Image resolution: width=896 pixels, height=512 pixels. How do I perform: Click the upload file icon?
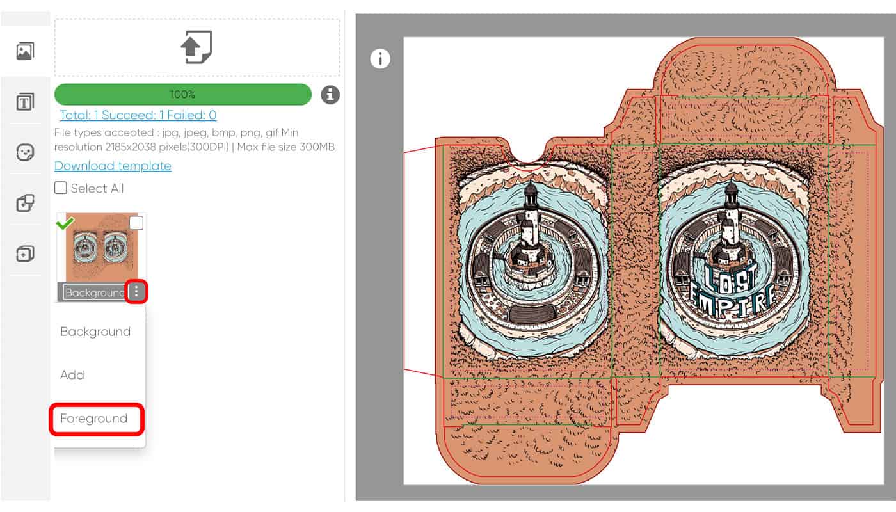point(196,48)
